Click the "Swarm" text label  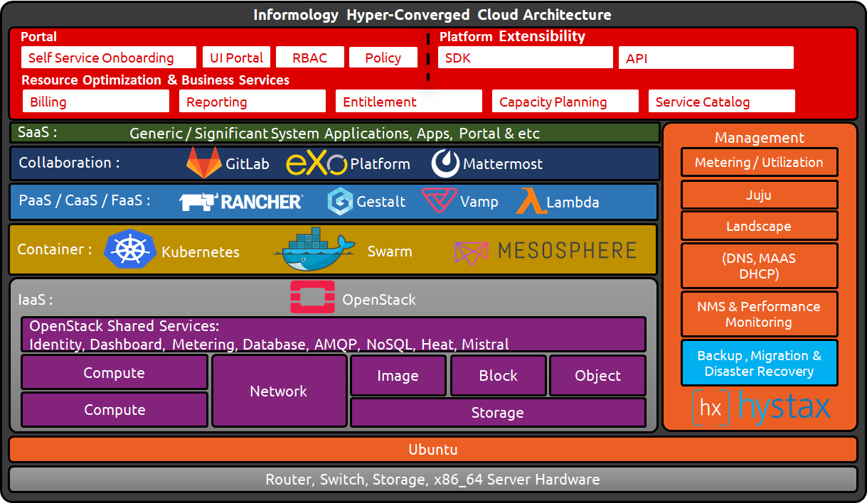(390, 251)
